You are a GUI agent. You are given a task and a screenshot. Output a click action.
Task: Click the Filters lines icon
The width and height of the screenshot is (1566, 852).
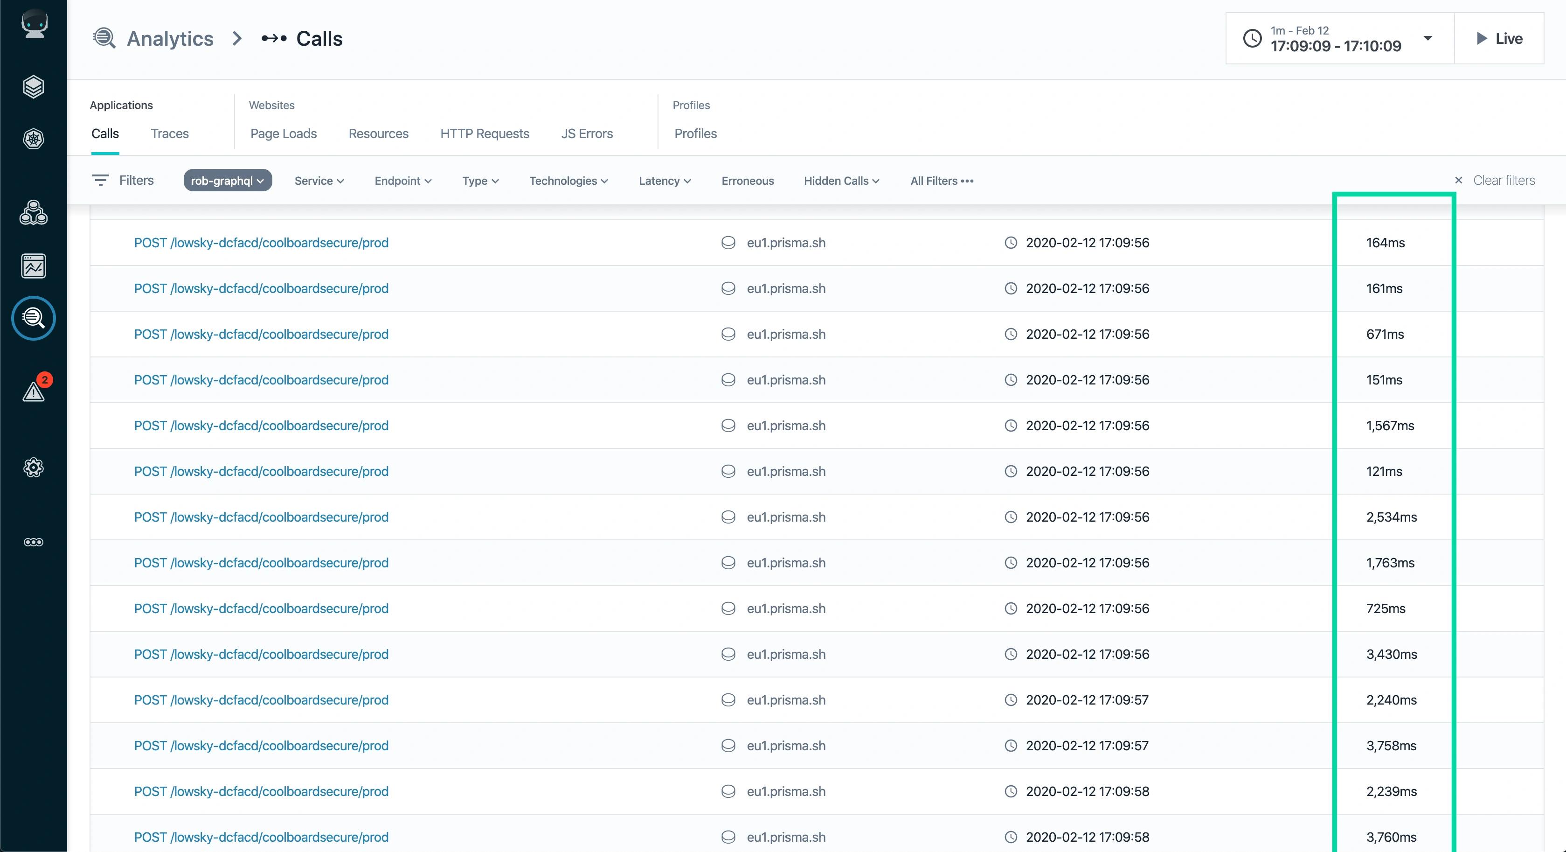click(100, 180)
